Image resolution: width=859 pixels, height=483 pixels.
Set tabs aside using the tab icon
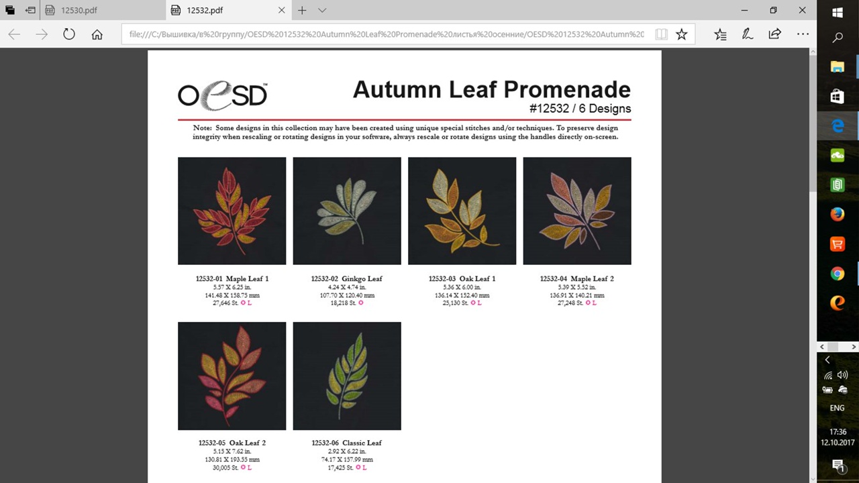tap(30, 10)
